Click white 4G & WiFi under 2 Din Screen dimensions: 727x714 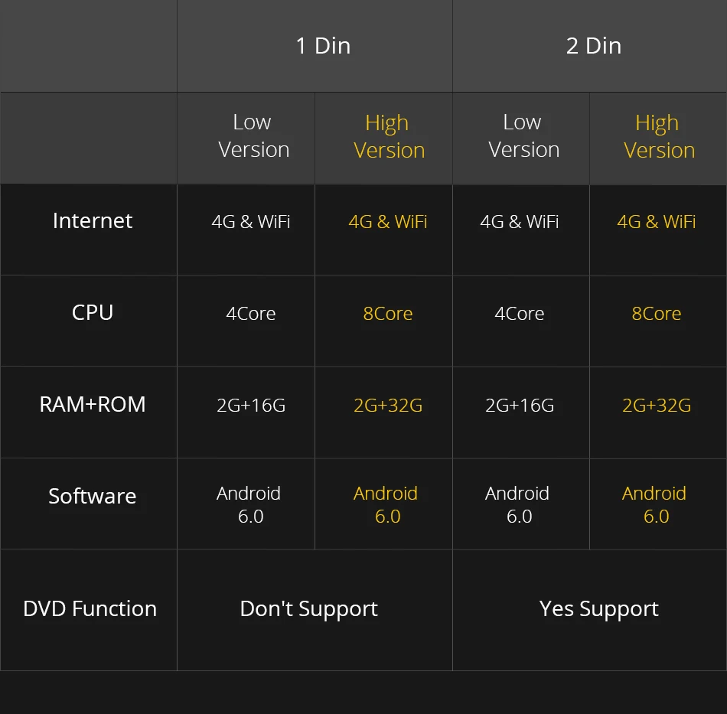click(520, 222)
